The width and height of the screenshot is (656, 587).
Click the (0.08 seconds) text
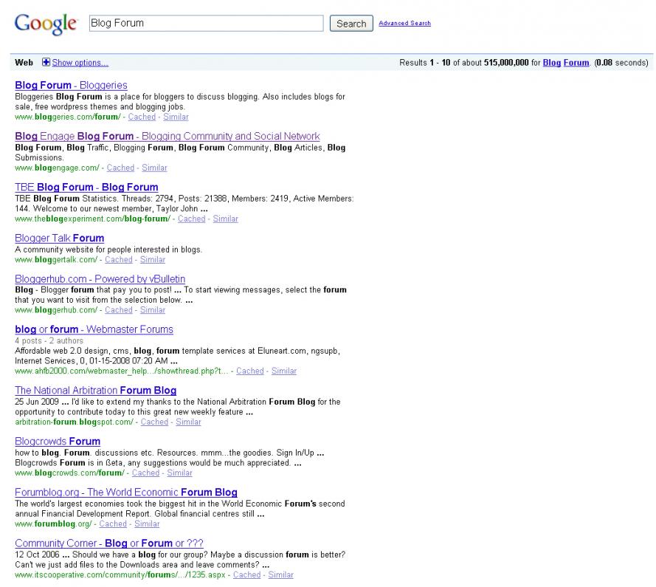621,62
